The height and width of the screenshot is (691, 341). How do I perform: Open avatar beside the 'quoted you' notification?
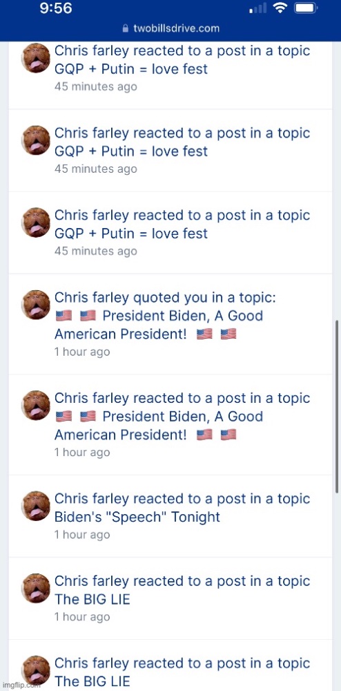click(x=36, y=305)
